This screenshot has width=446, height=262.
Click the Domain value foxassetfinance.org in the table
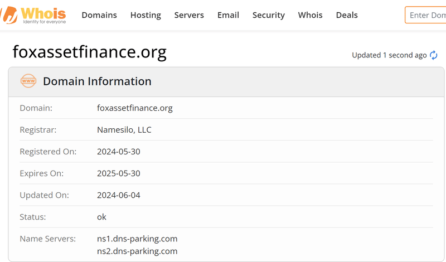point(135,108)
